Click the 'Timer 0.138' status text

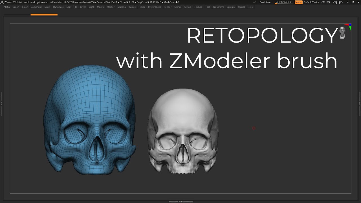click(x=127, y=2)
